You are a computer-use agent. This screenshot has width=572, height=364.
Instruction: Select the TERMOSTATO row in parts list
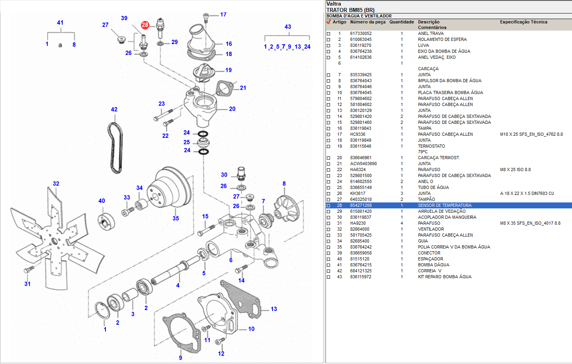coord(431,146)
